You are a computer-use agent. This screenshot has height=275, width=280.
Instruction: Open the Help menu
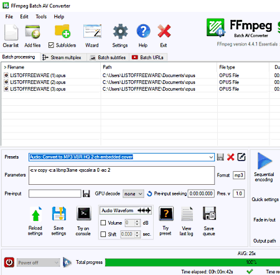[x=59, y=17]
